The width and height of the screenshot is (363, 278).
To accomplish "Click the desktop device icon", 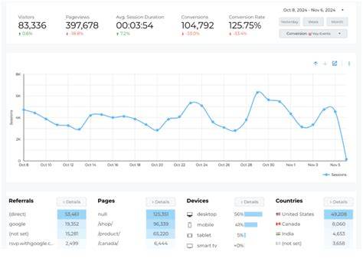I will point(190,214).
